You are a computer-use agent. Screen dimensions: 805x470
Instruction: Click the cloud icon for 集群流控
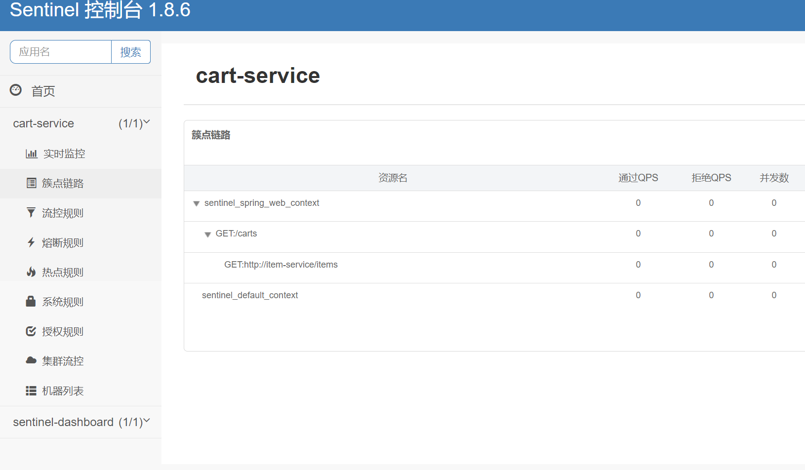(31, 360)
